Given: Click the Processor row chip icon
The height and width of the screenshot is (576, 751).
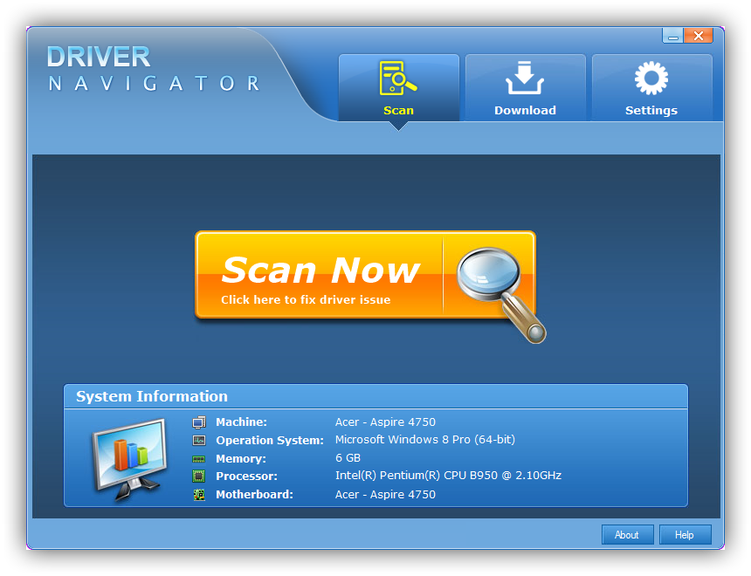Looking at the screenshot, I should 199,476.
